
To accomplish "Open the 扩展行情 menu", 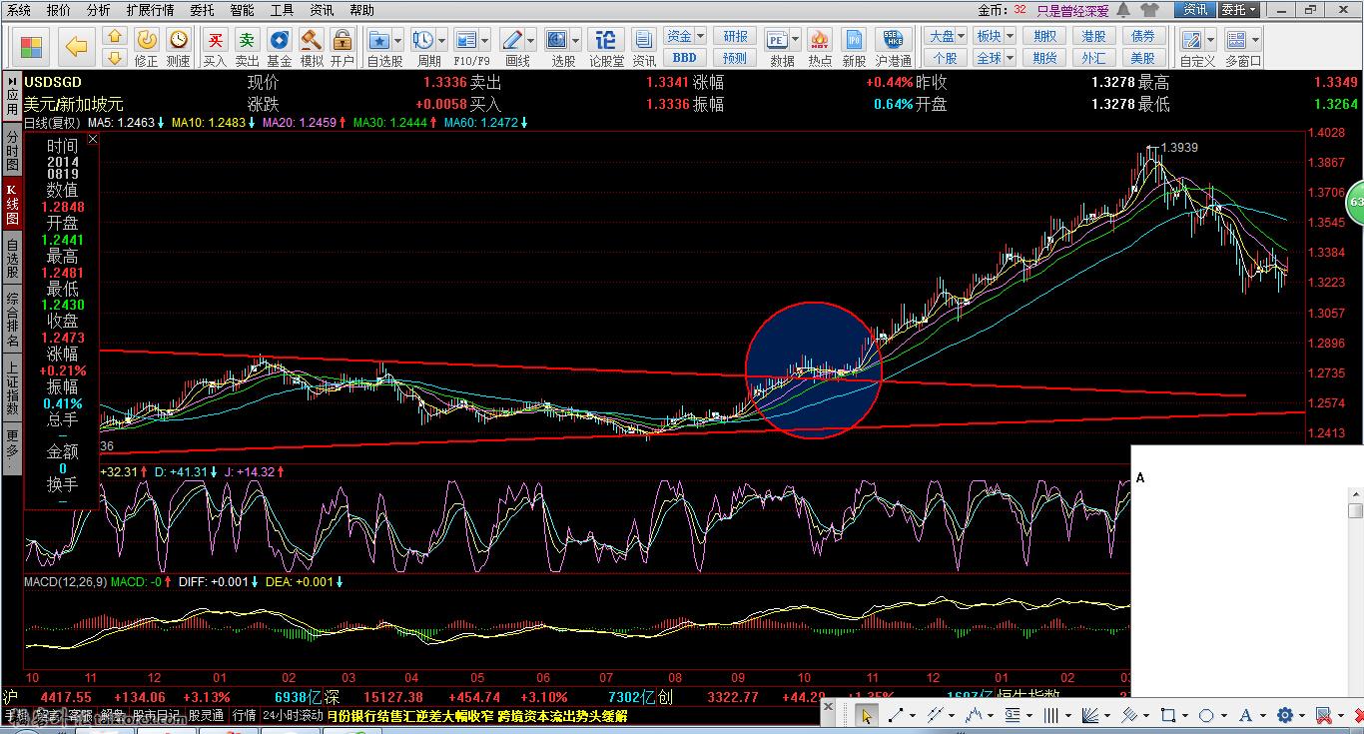I will point(150,10).
